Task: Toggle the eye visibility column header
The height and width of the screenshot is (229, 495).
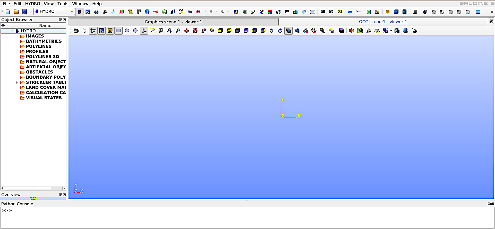Action: point(3,25)
